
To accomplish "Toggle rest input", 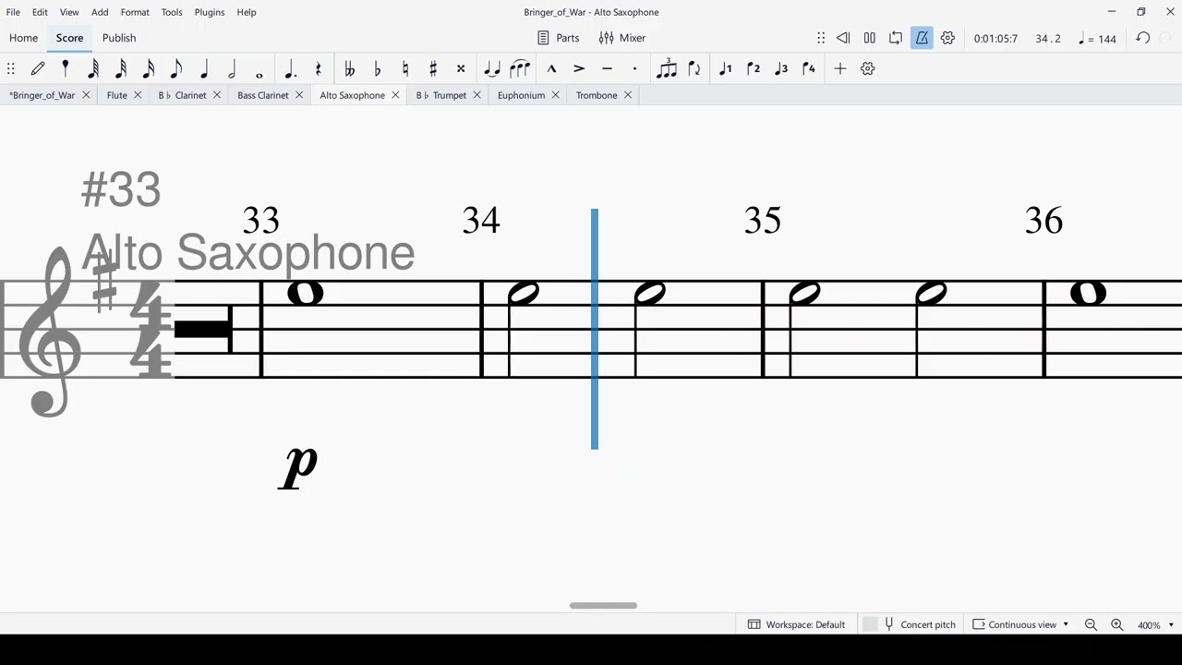I will click(318, 68).
